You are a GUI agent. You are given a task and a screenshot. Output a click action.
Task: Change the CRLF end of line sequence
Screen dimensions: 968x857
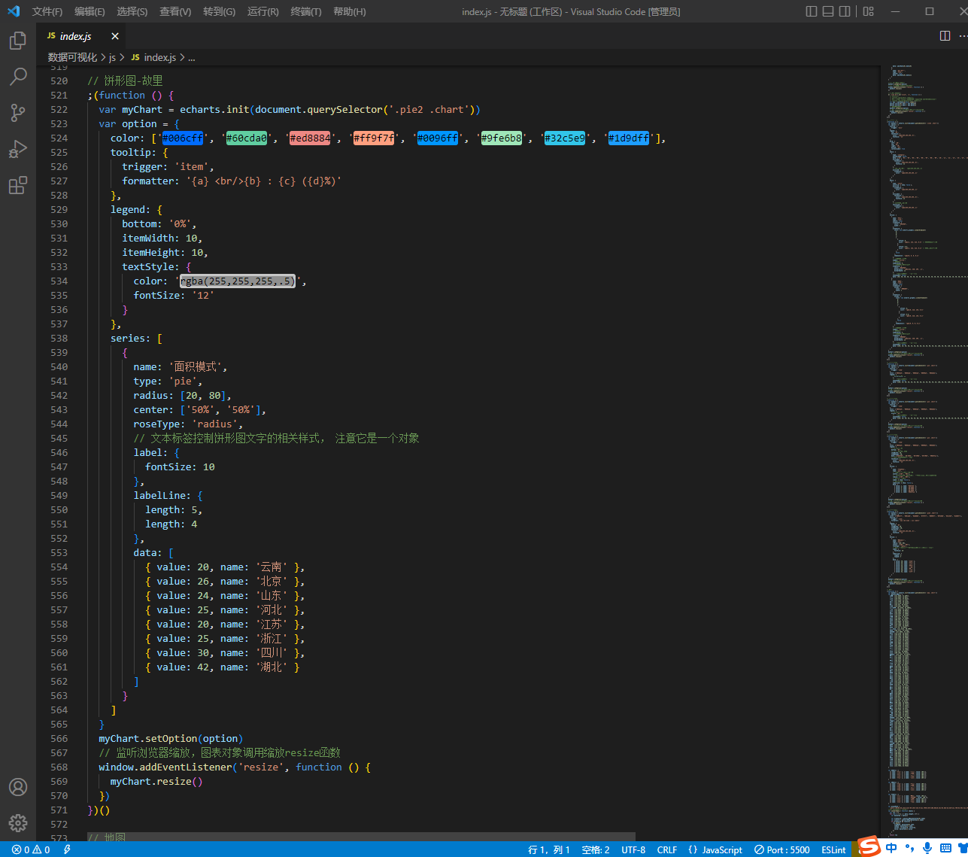pos(667,849)
